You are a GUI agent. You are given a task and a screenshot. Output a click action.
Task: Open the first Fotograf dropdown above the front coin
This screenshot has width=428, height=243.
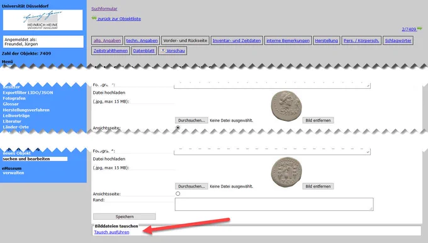click(272, 86)
